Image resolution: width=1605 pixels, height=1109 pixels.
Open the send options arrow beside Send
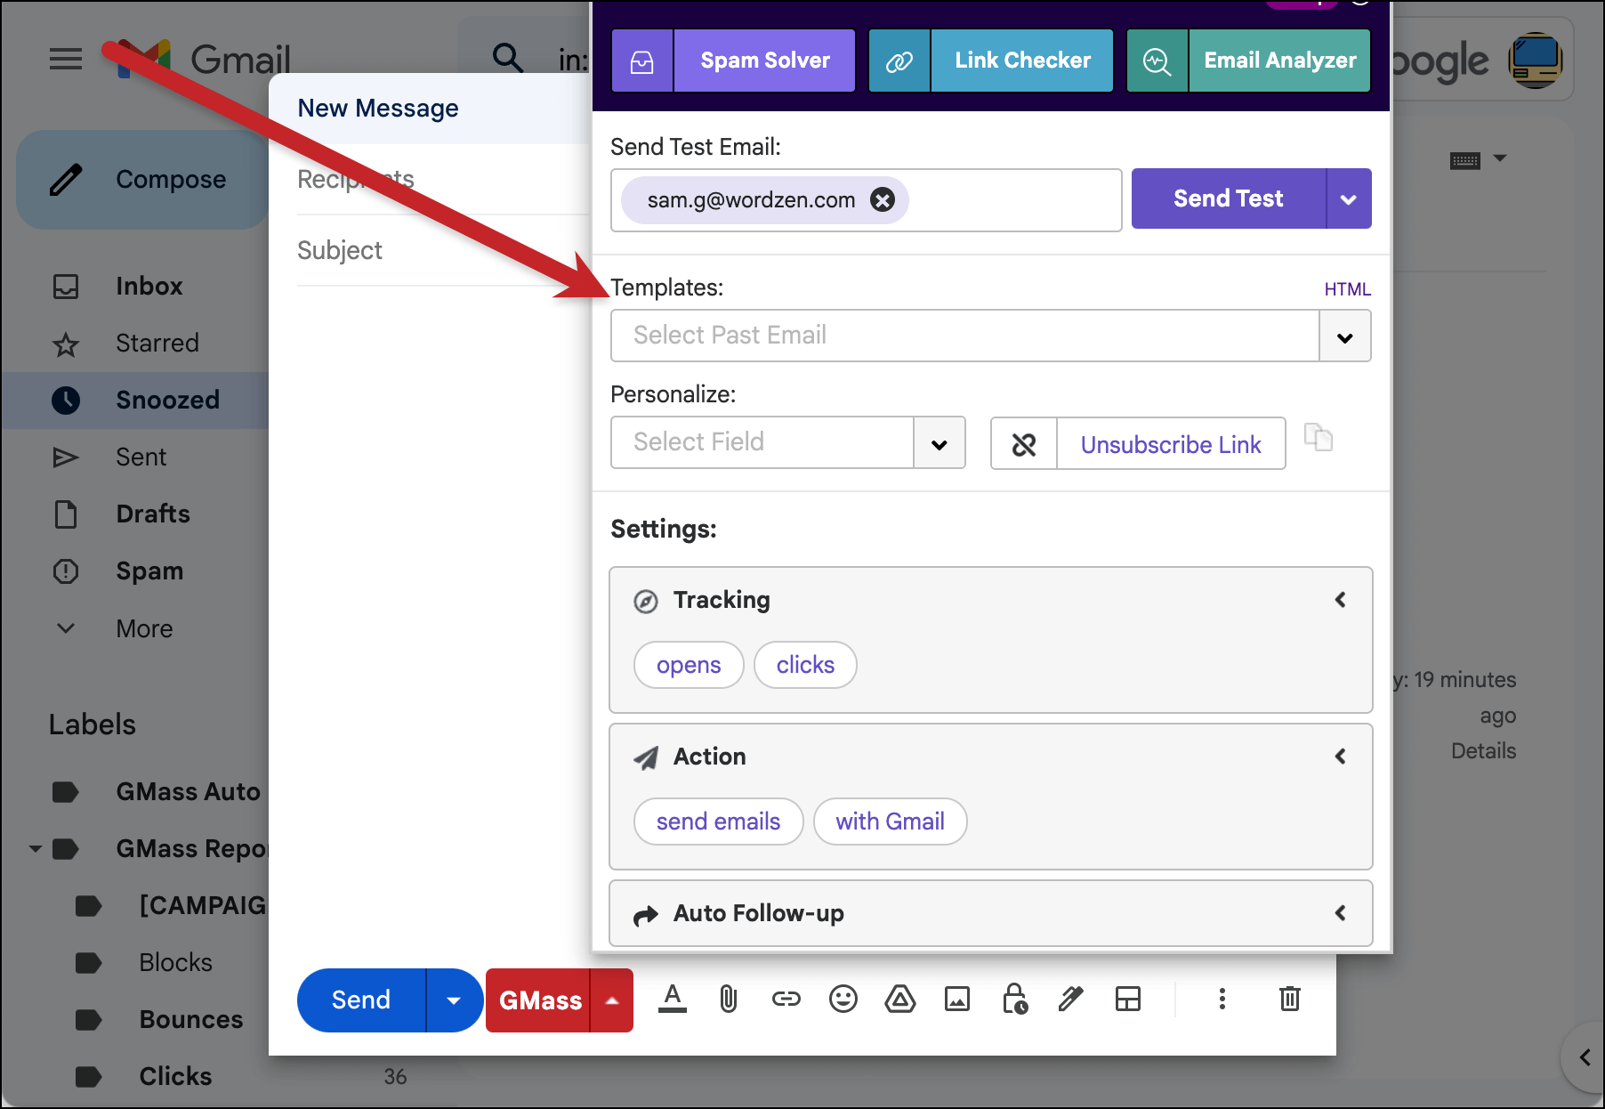point(454,1000)
